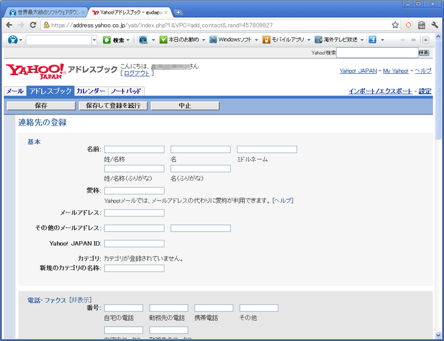444x341 pixels.
Task: Click the 海外テレビ放送 icon
Action: tap(319, 40)
